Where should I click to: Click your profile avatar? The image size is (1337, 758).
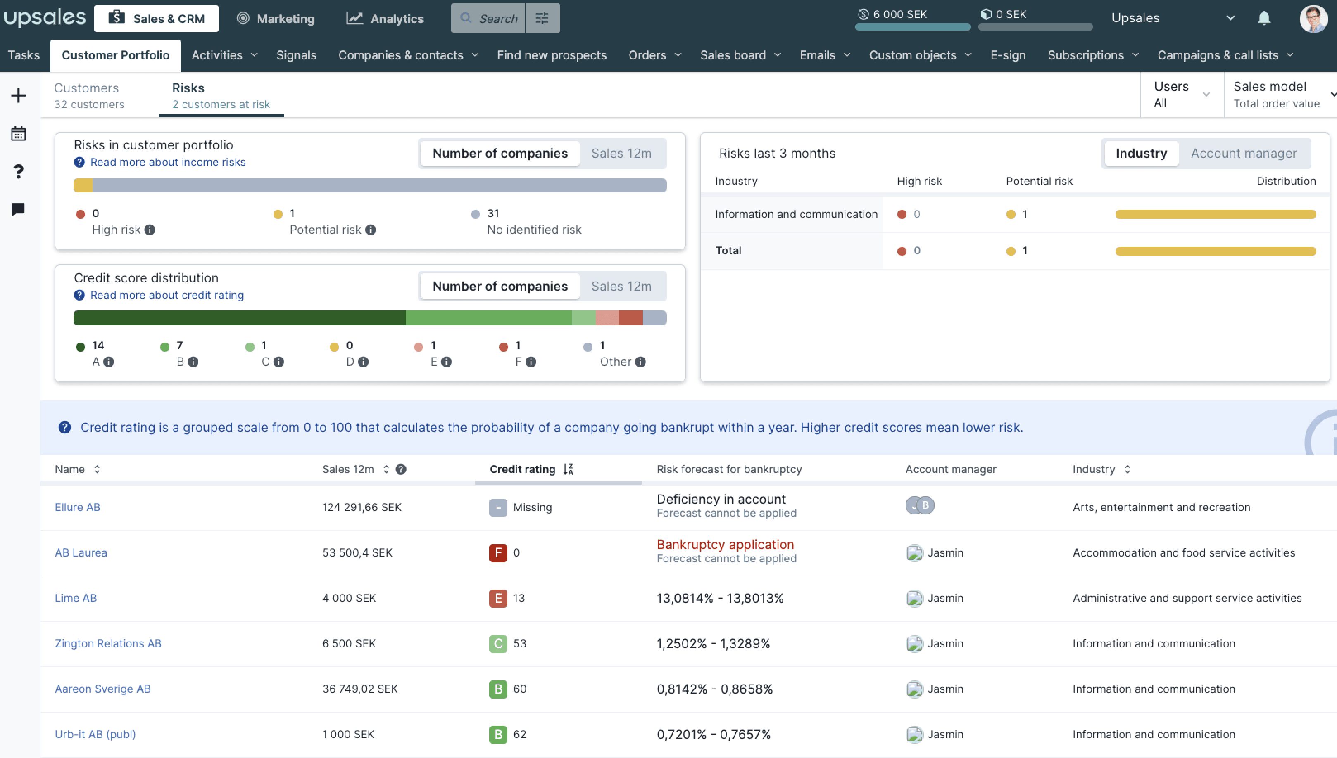click(1313, 18)
